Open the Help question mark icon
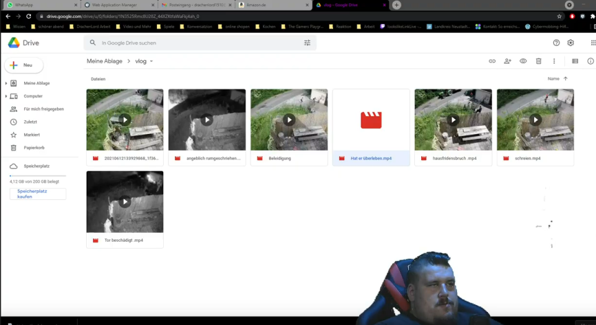596x325 pixels. (x=556, y=43)
